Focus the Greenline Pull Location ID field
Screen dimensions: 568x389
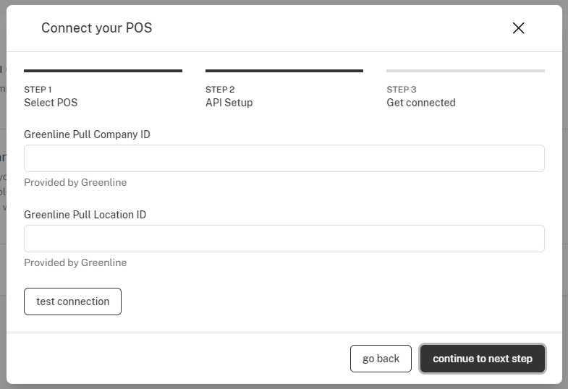pos(284,239)
